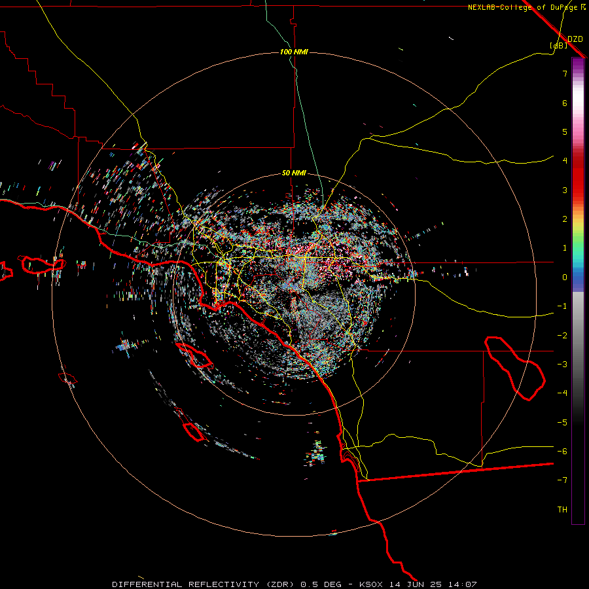
Task: Click the -3 value on the scale
Action: pyautogui.click(x=562, y=365)
